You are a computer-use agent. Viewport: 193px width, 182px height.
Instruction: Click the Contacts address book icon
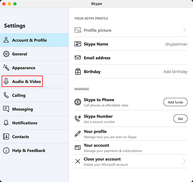[6, 137]
